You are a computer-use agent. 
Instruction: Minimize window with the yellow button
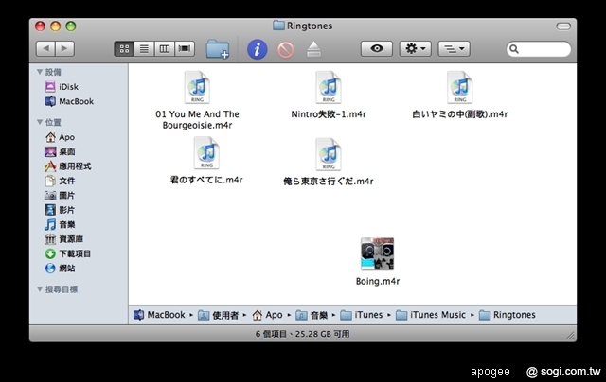click(56, 26)
